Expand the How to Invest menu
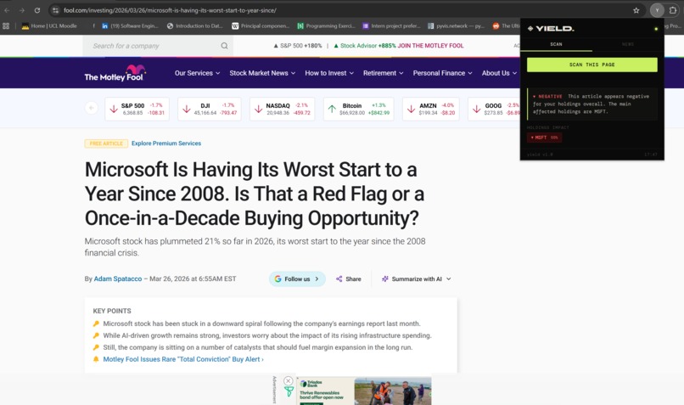Image resolution: width=684 pixels, height=405 pixels. coord(329,73)
